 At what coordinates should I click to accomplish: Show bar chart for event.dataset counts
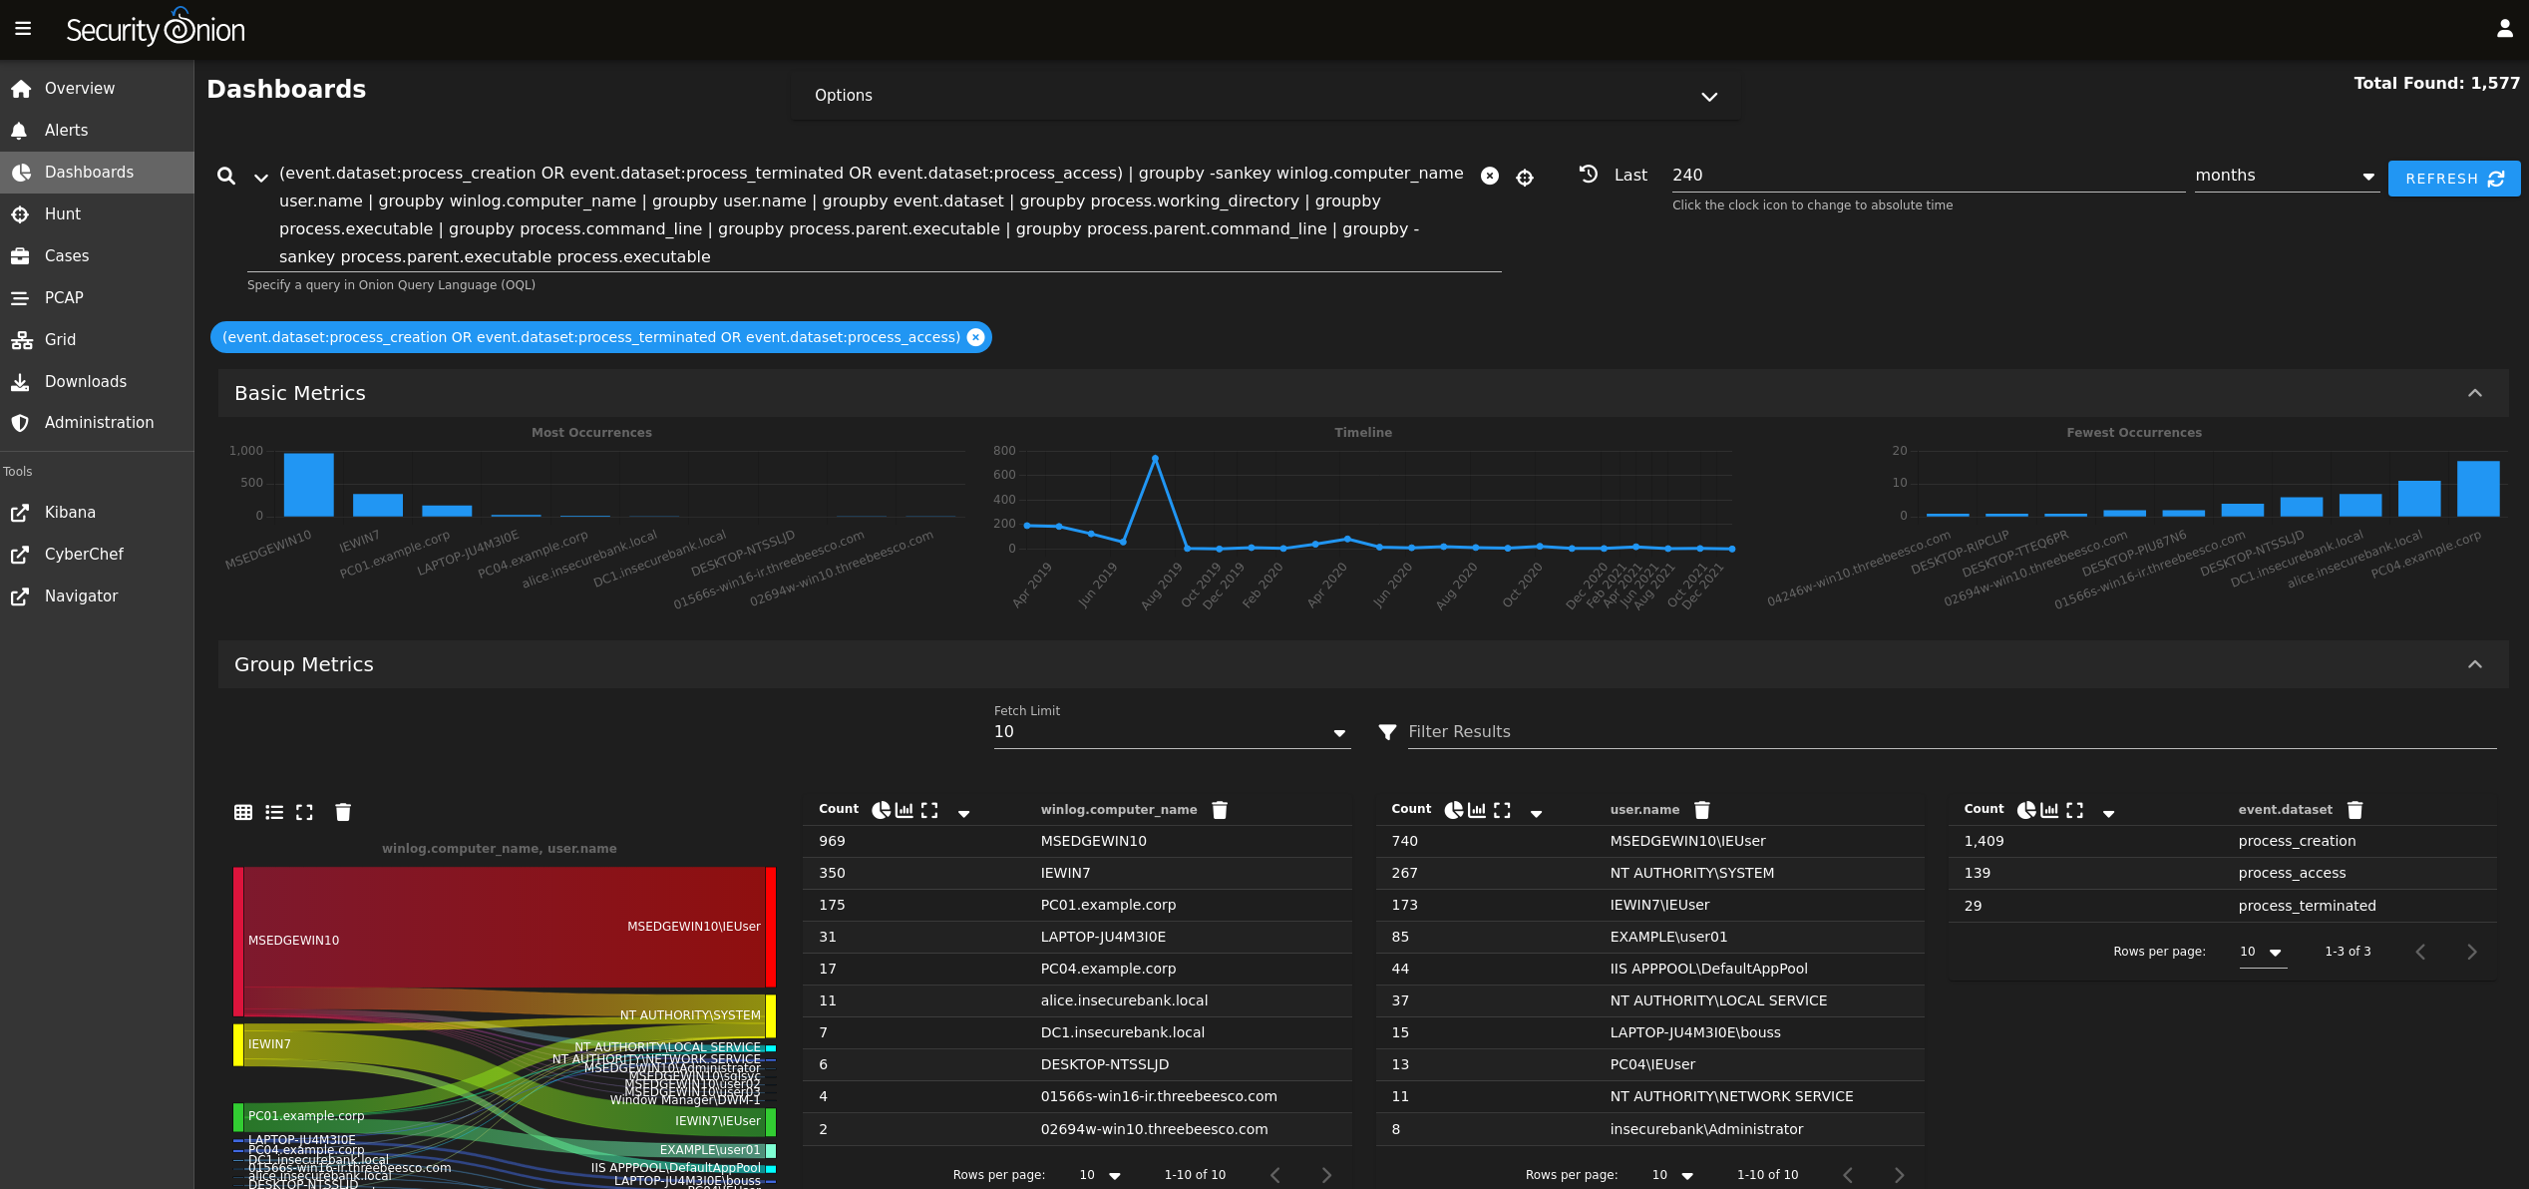coord(2049,810)
